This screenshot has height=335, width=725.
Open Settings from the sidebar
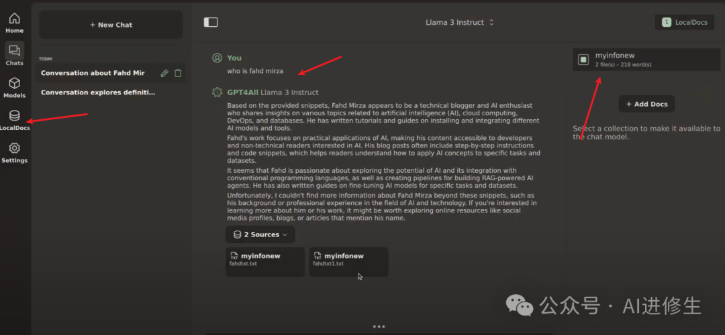click(x=14, y=153)
